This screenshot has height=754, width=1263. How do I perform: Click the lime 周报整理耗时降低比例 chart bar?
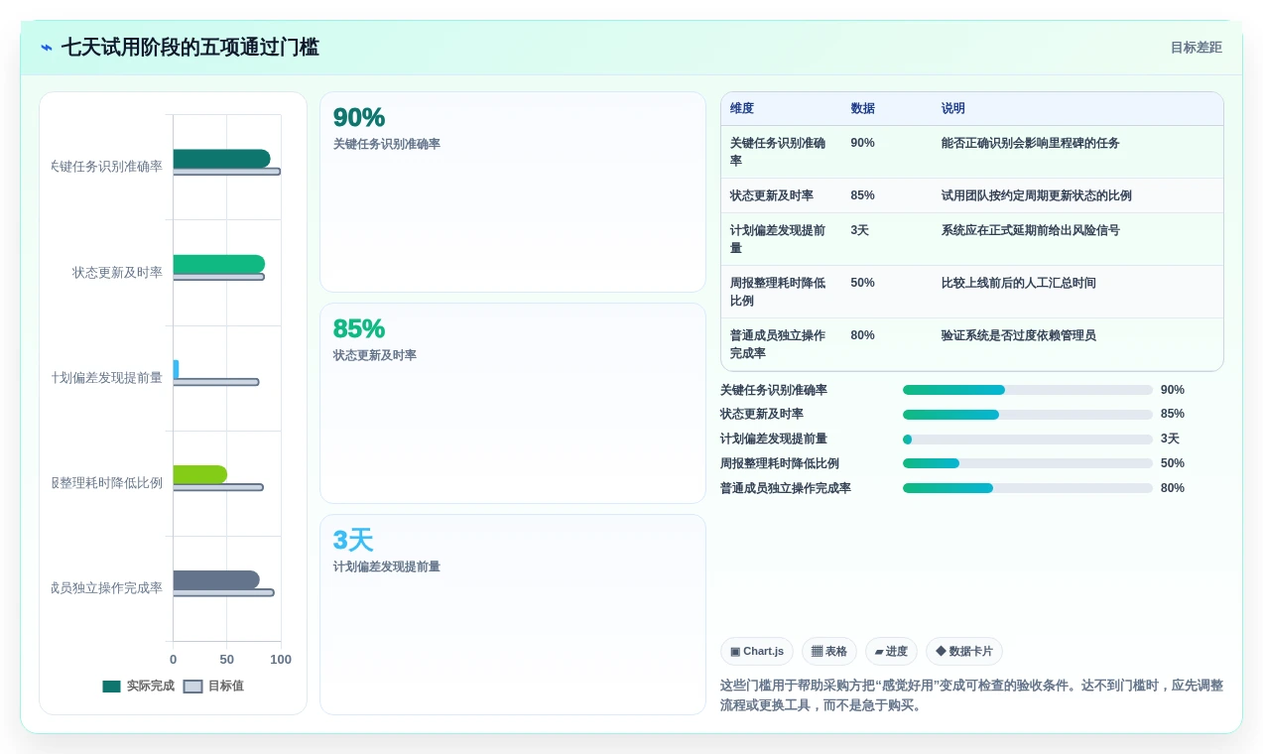[200, 474]
